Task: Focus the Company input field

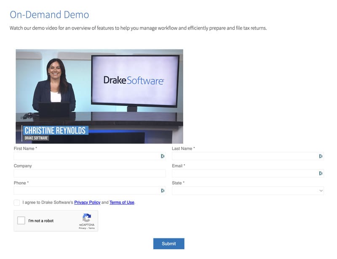Action: click(90, 173)
